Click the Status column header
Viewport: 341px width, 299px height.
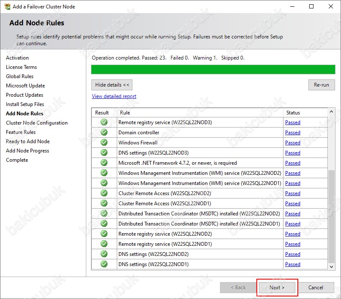pyautogui.click(x=305, y=113)
